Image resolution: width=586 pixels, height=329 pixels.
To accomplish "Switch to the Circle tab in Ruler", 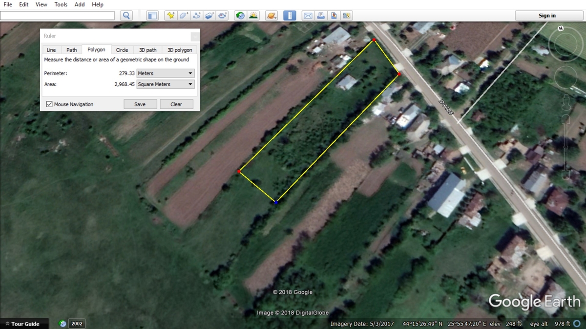I will coord(122,50).
